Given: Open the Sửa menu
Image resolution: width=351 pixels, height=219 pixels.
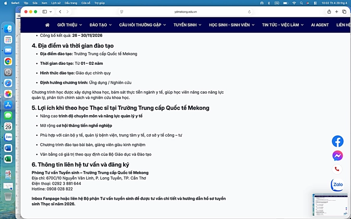Looking at the screenshot, I should (x=35, y=3).
